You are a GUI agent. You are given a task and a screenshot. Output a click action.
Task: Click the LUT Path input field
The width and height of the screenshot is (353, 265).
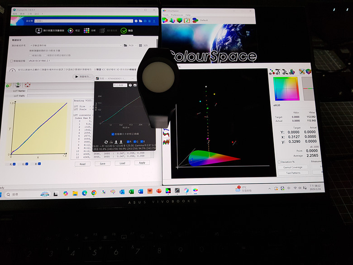point(60,96)
